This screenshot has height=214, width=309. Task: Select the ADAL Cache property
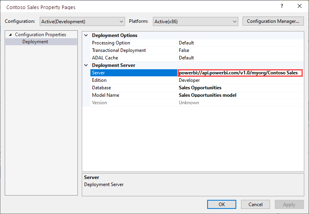[x=105, y=58]
